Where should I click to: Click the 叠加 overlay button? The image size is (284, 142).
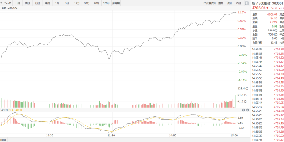pos(221,3)
